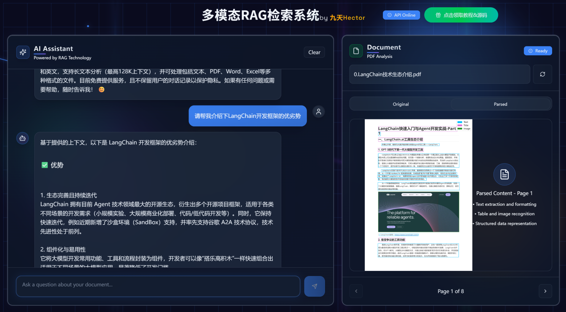Click the color legend in the page preview

point(464,125)
